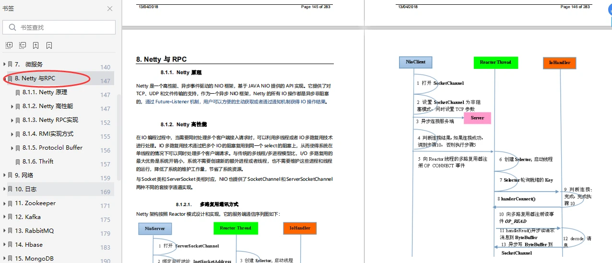The image size is (612, 263).
Task: Click page number 179 in bookmarks
Action: (106, 234)
